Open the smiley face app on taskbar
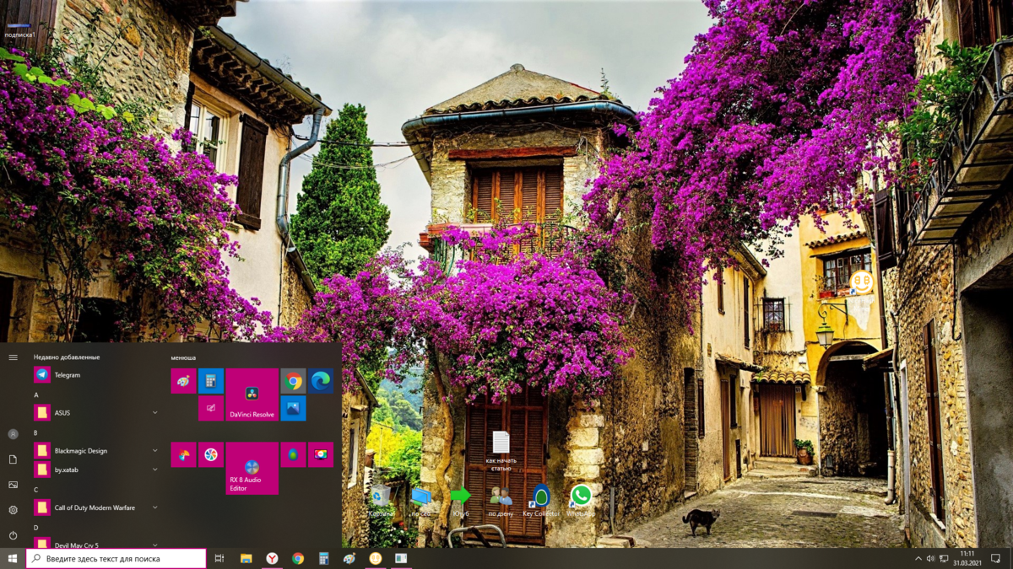Image resolution: width=1013 pixels, height=569 pixels. (376, 558)
